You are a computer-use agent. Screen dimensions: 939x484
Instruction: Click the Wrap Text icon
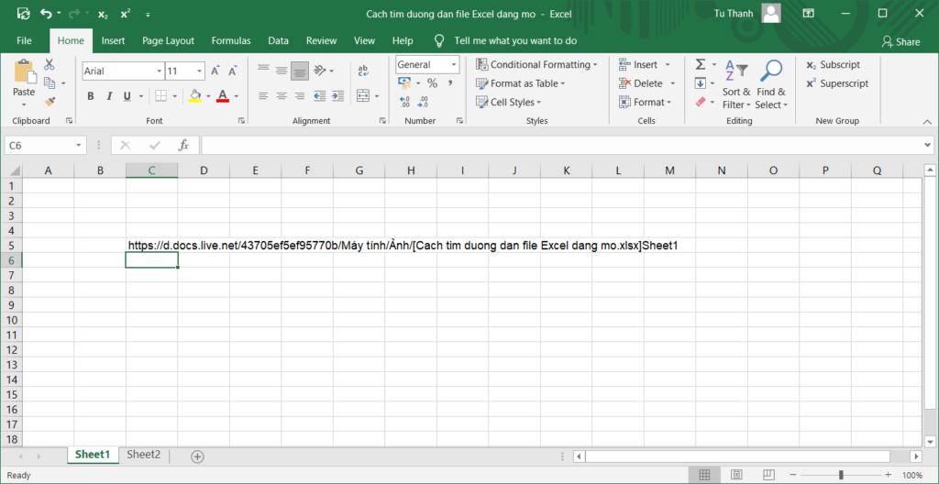363,71
